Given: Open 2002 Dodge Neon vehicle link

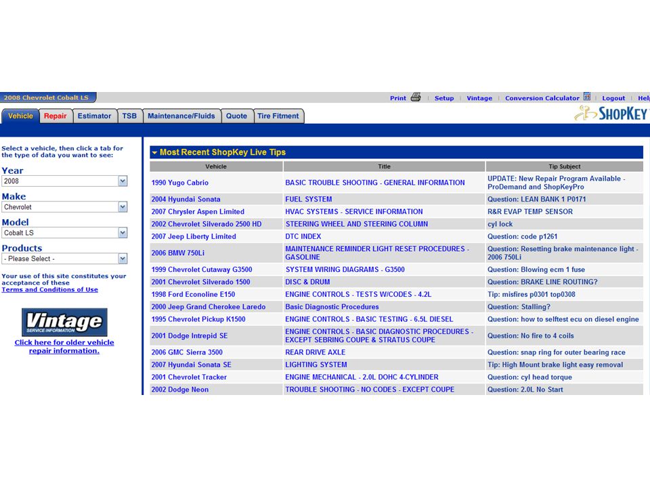Looking at the screenshot, I should 180,390.
